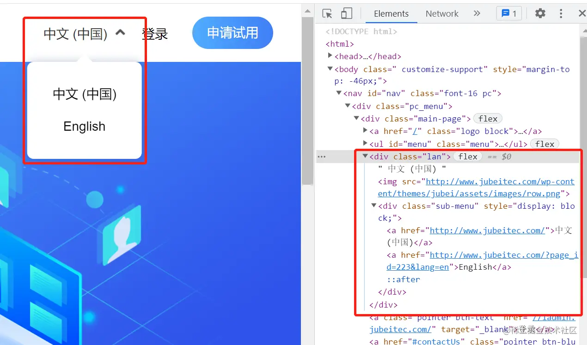Close the DevTools panel
The image size is (587, 345).
pyautogui.click(x=582, y=13)
